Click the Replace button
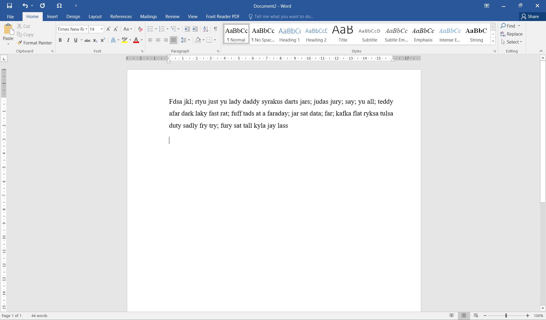 (x=511, y=34)
